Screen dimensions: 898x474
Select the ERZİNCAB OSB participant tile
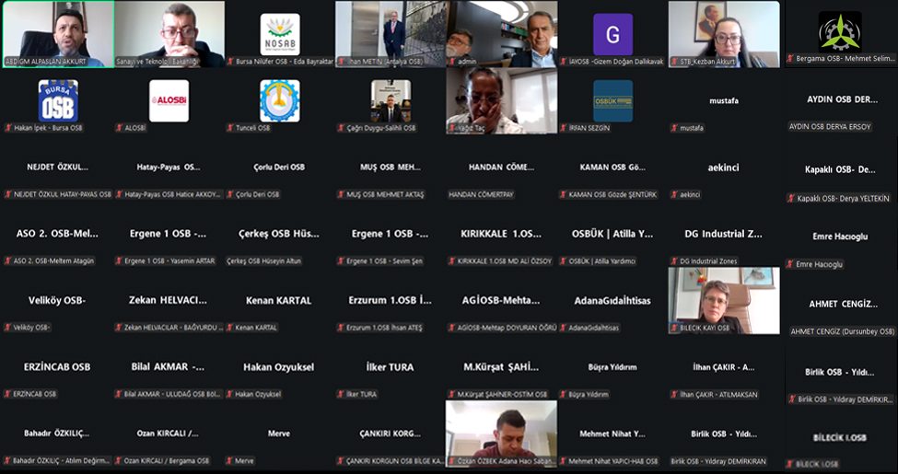point(58,367)
